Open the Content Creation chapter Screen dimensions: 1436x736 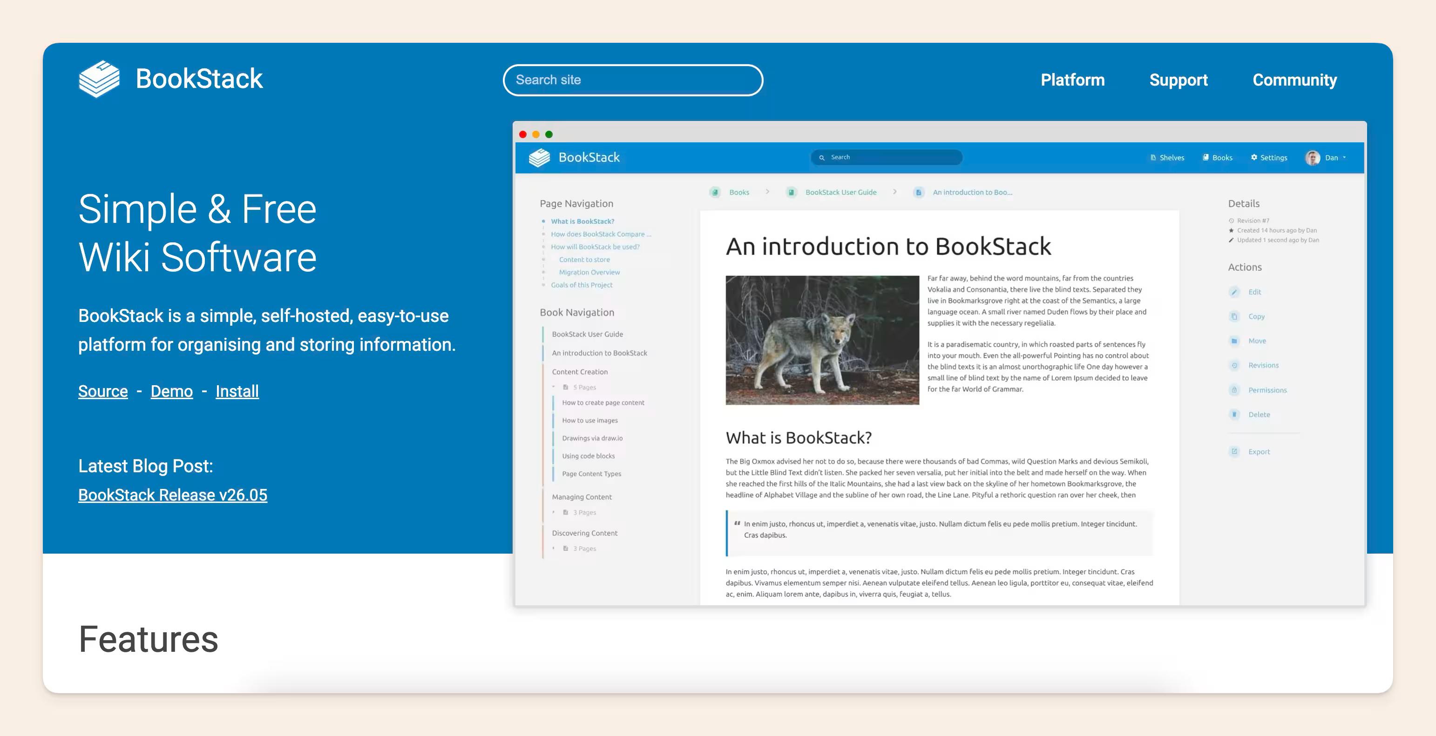pos(580,372)
